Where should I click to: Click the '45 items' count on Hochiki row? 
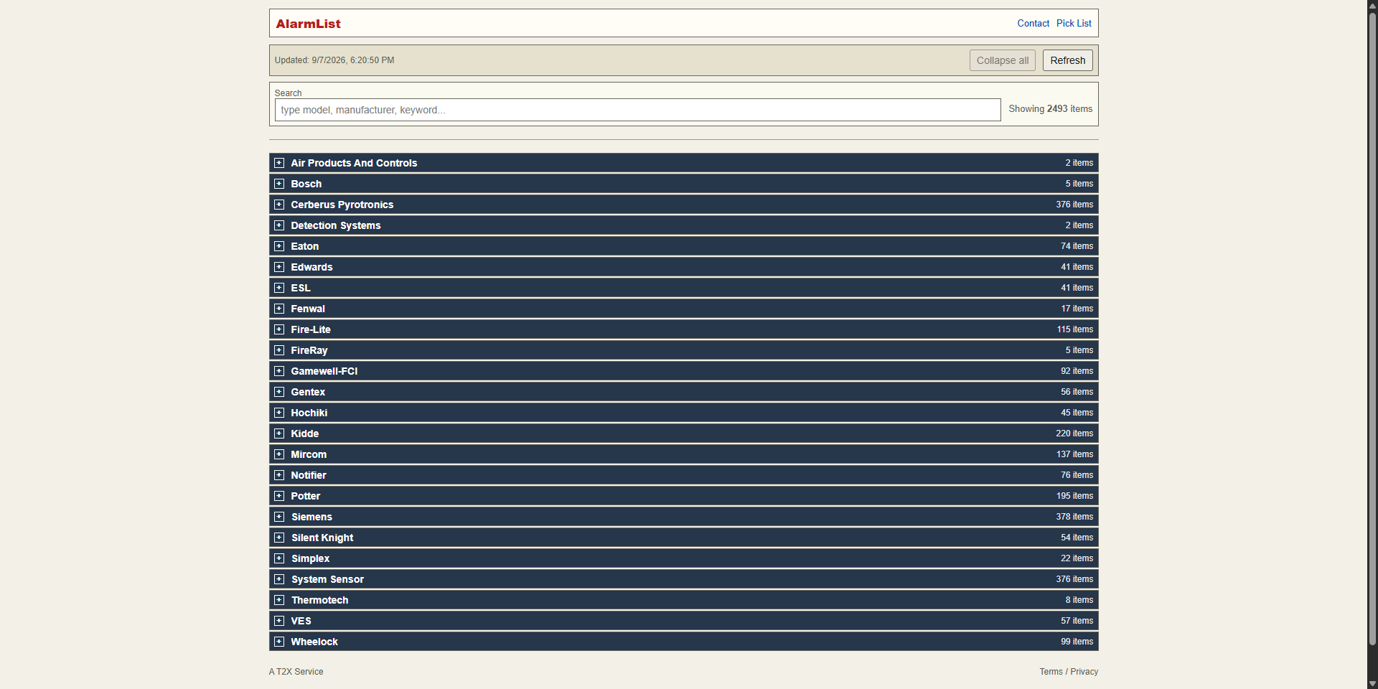tap(1077, 413)
